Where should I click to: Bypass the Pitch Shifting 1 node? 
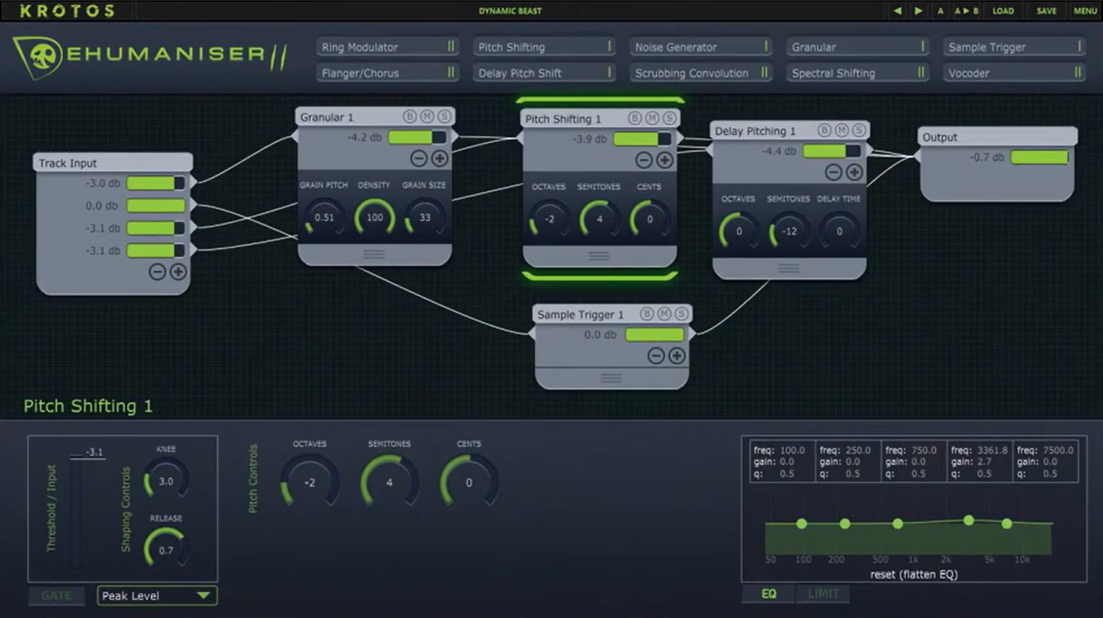tap(635, 119)
